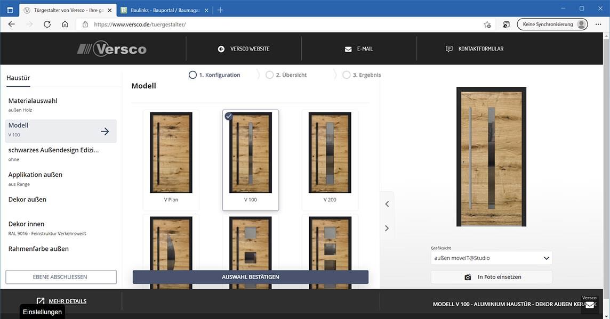Click the right chevron beside the preview
Screen dimensions: 610x319
[x=387, y=228]
